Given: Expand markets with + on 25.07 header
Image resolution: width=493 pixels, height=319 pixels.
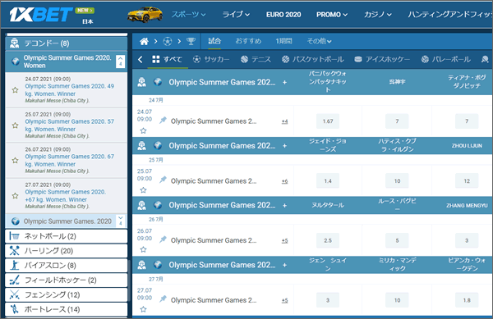Looking at the screenshot, I should pyautogui.click(x=284, y=145).
